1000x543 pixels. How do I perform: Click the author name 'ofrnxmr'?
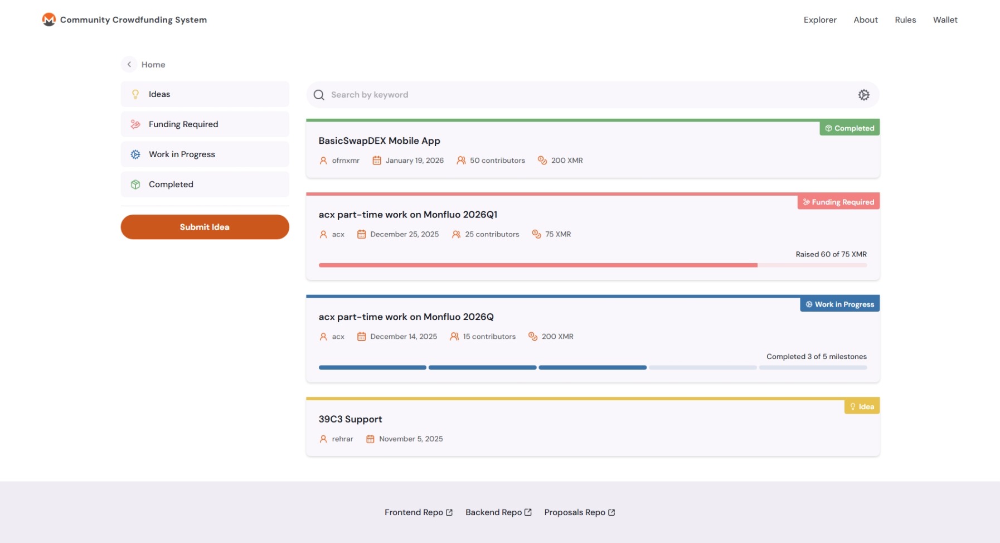pyautogui.click(x=346, y=161)
